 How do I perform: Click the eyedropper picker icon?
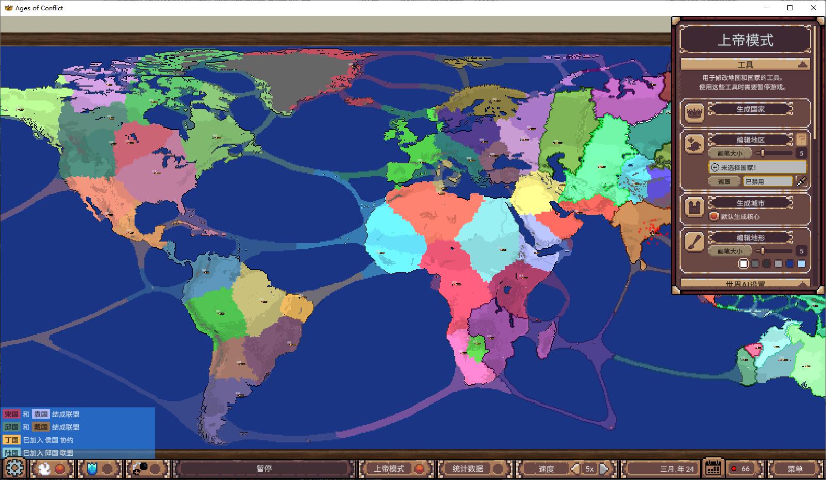point(801,181)
